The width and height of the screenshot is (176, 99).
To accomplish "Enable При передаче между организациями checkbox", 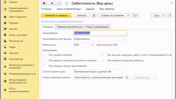I will click(x=44, y=66).
